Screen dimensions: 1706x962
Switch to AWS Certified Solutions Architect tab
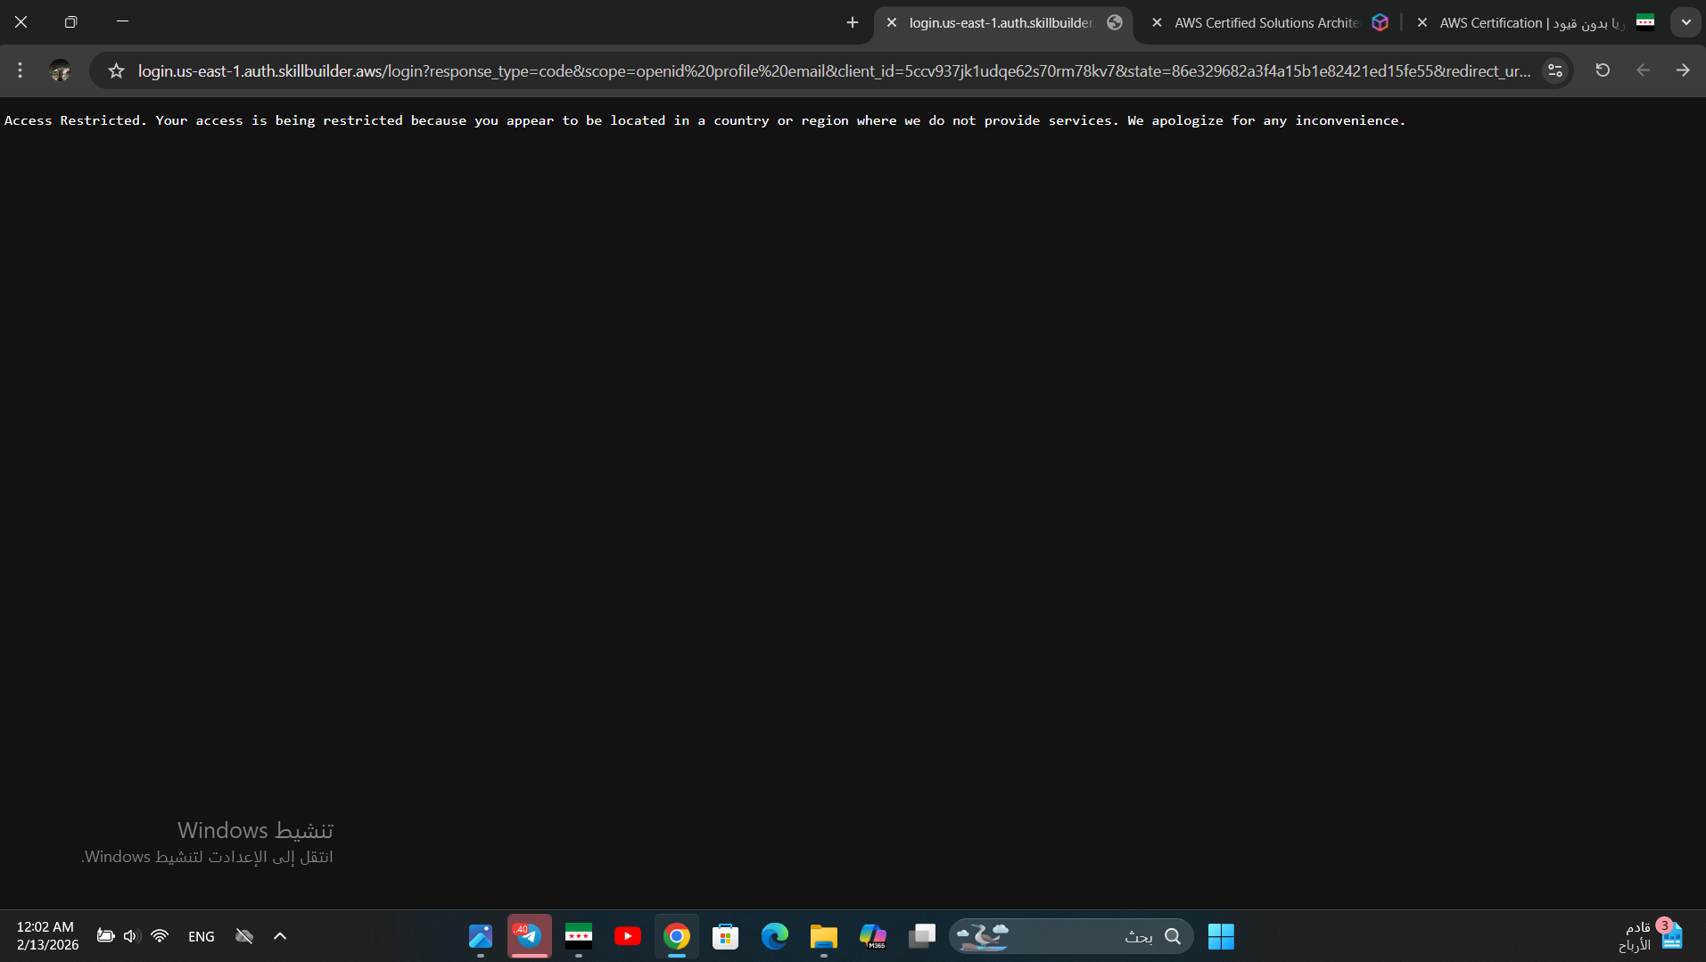pos(1265,22)
